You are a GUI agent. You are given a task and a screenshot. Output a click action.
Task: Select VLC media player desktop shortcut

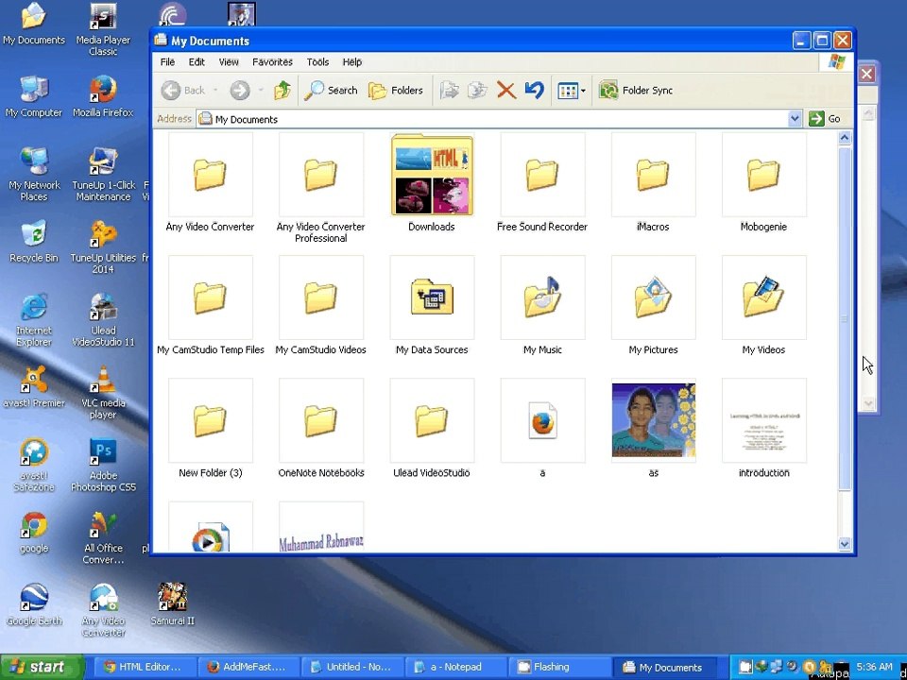(x=103, y=393)
